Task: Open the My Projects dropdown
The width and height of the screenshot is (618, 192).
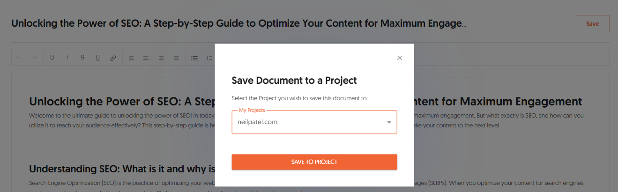Action: 314,122
